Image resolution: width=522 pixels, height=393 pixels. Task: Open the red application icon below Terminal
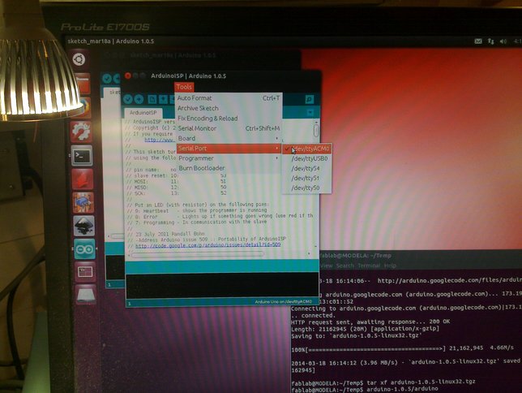tap(83, 179)
